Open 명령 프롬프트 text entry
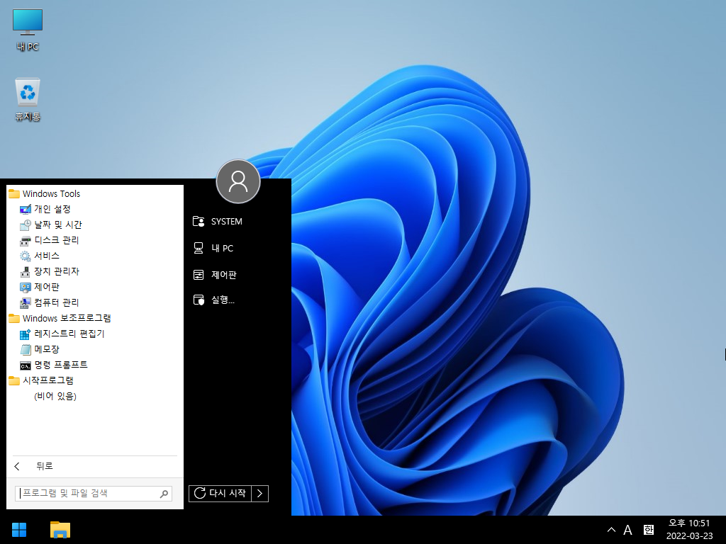 pos(61,365)
